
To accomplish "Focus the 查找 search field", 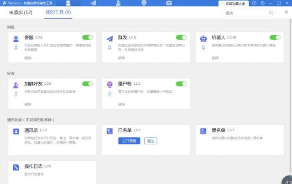I will click(x=249, y=13).
